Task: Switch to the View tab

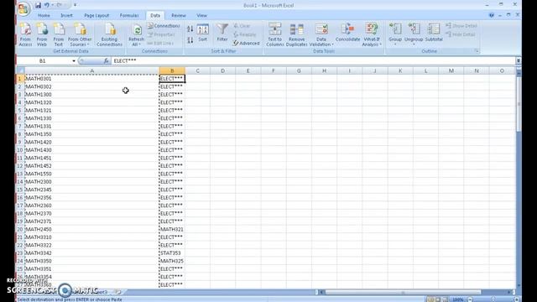Action: point(201,15)
